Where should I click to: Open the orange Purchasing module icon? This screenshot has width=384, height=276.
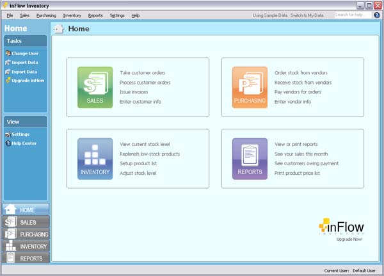tap(250, 87)
